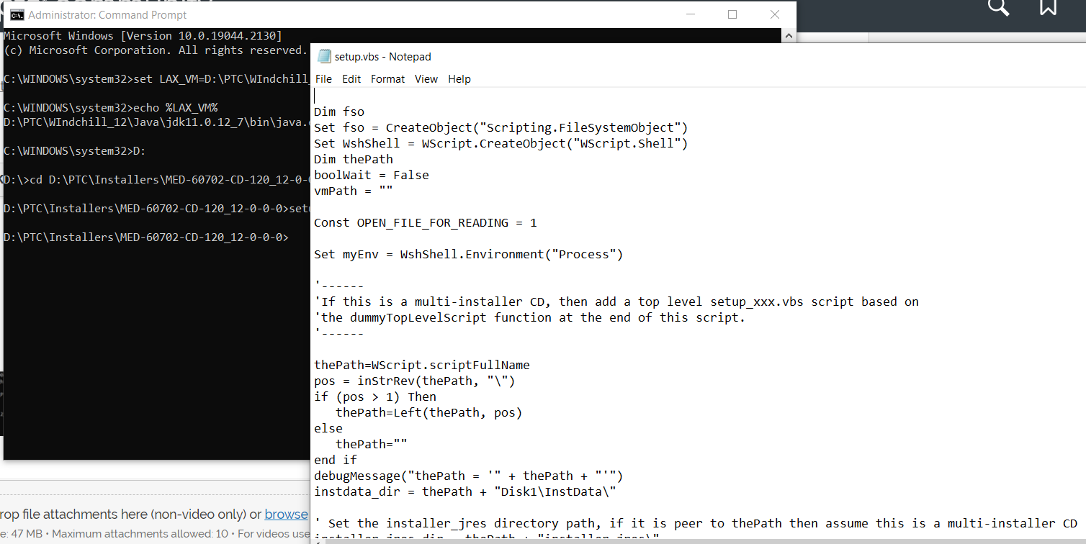
Task: Maximize the Command Prompt window
Action: click(x=732, y=14)
